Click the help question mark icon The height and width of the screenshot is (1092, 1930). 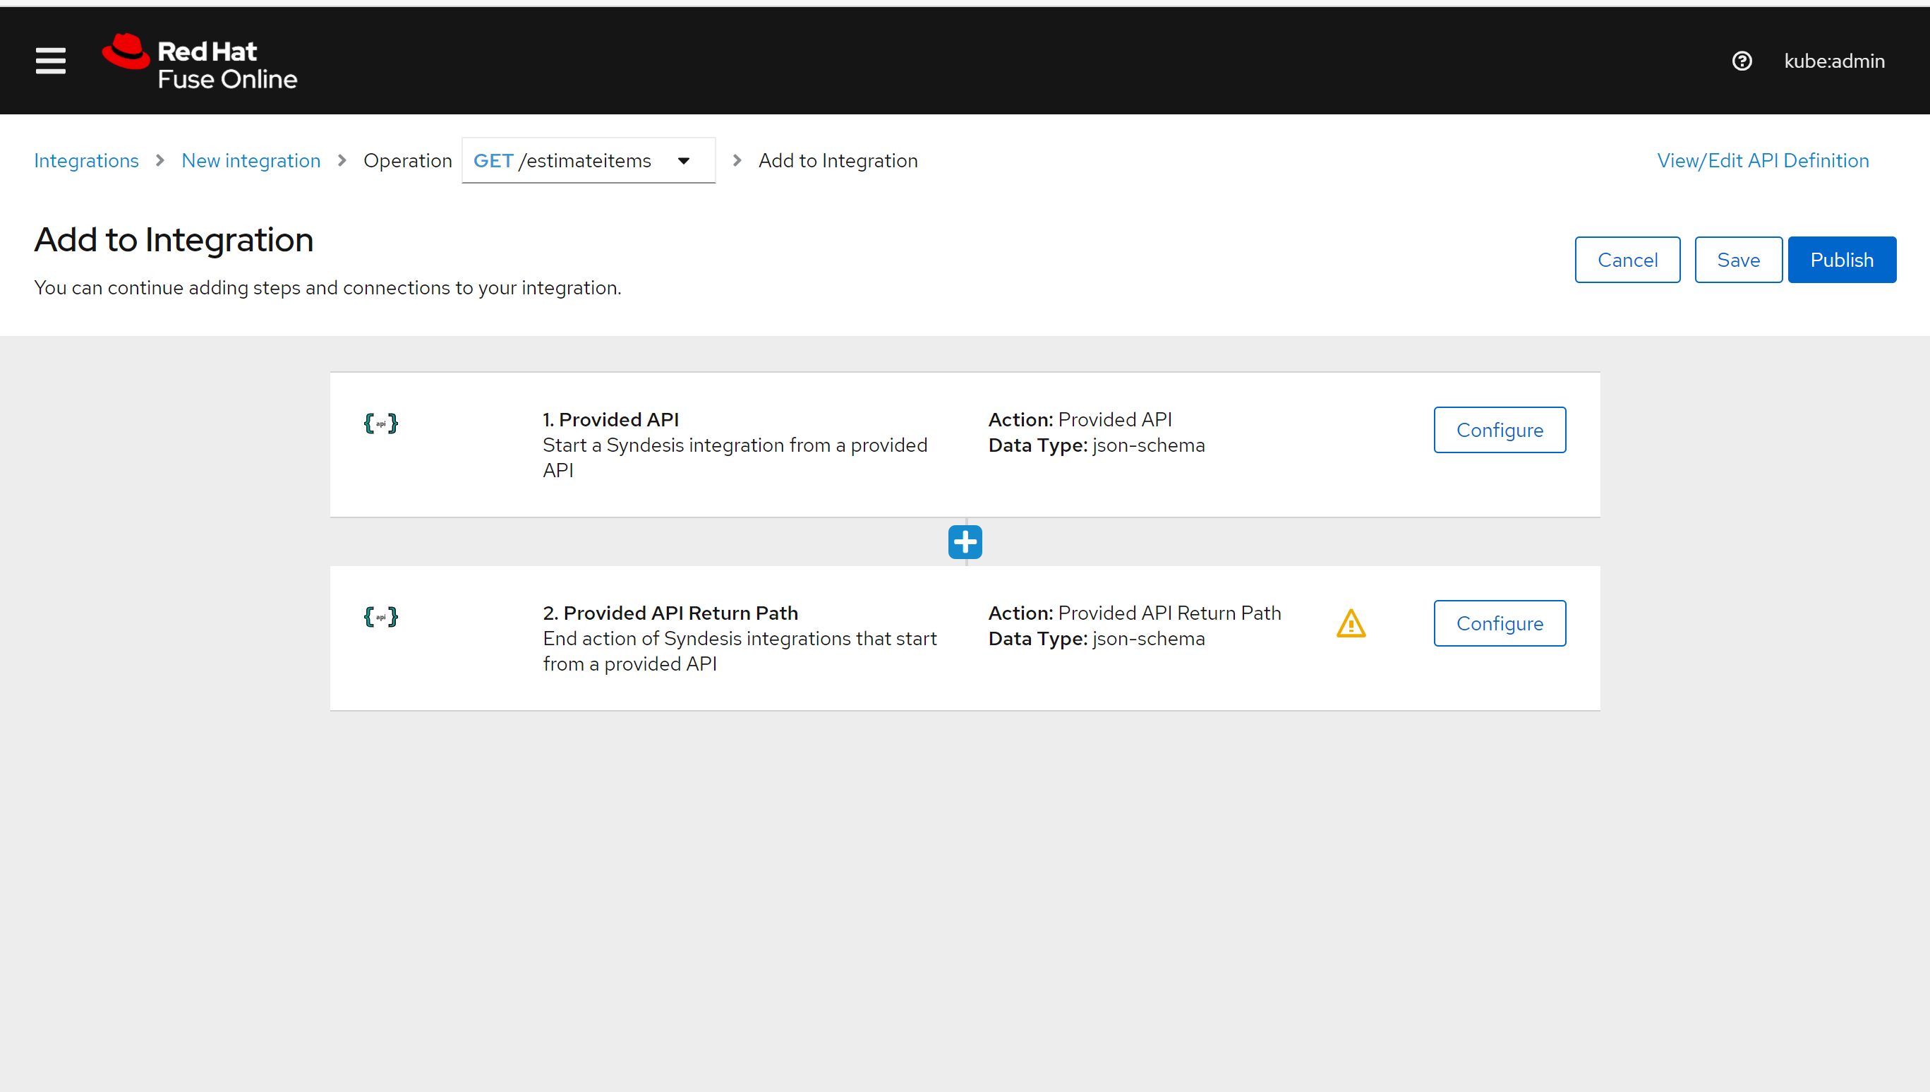[x=1743, y=59]
